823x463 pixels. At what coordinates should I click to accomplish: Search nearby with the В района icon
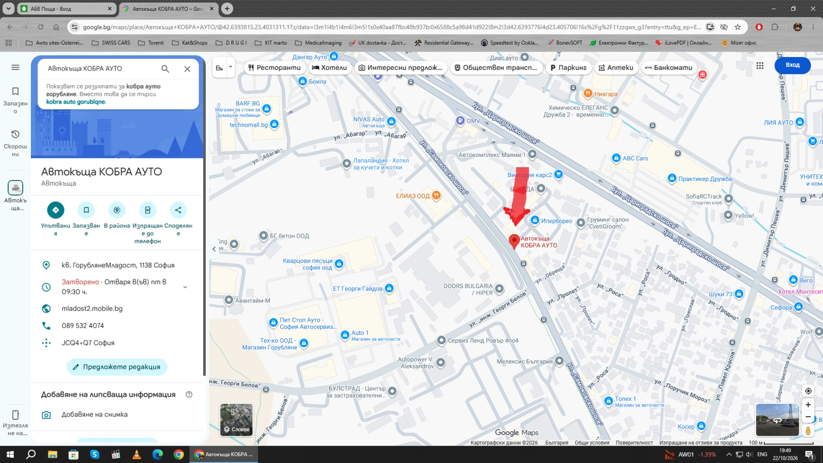117,210
